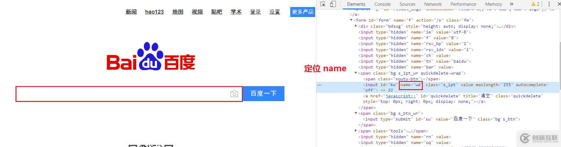
Task: Open the 新闻 link
Action: 131,12
